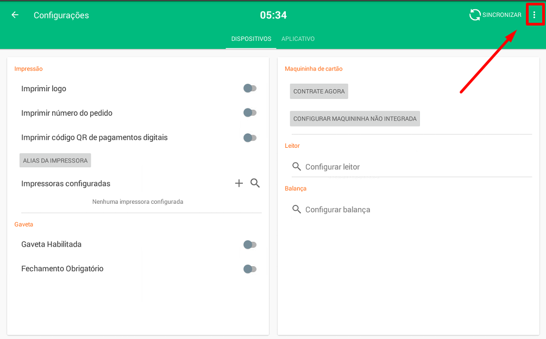The width and height of the screenshot is (546, 339).
Task: Click the Balança section heading
Action: [x=296, y=189]
